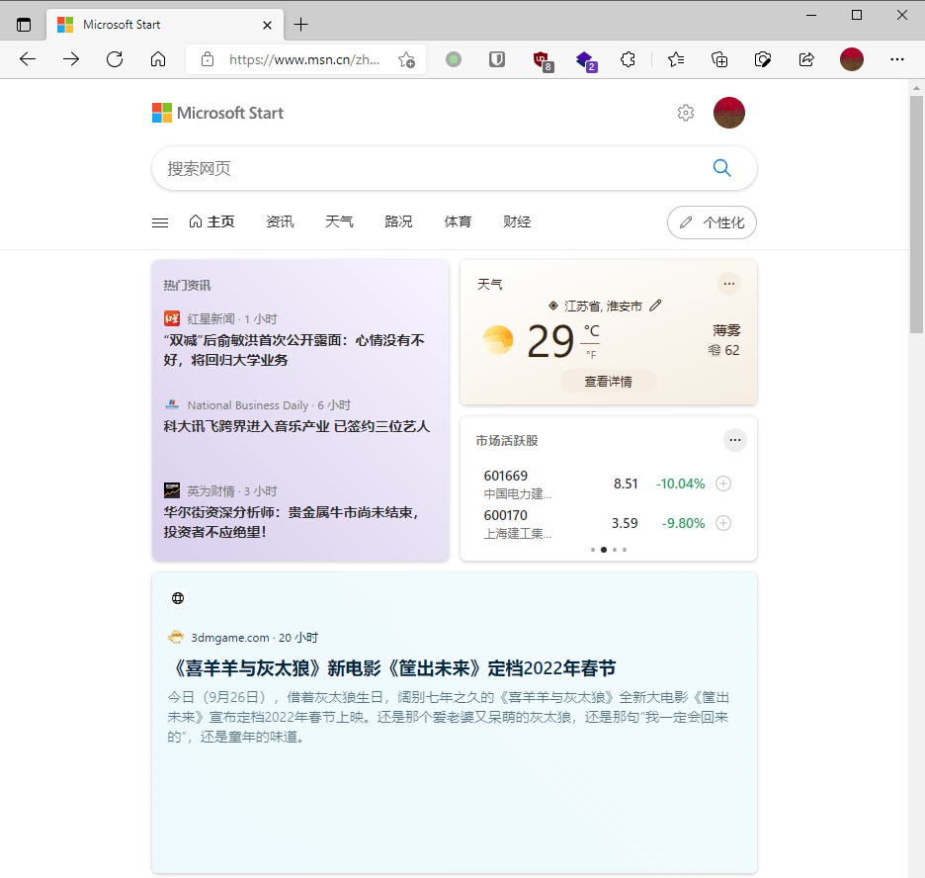Click the 个性化 button
Screen dimensions: 925x878
pos(713,222)
